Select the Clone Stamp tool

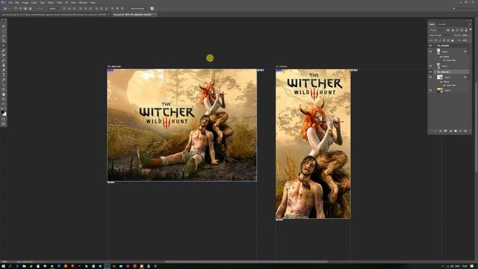(4, 65)
